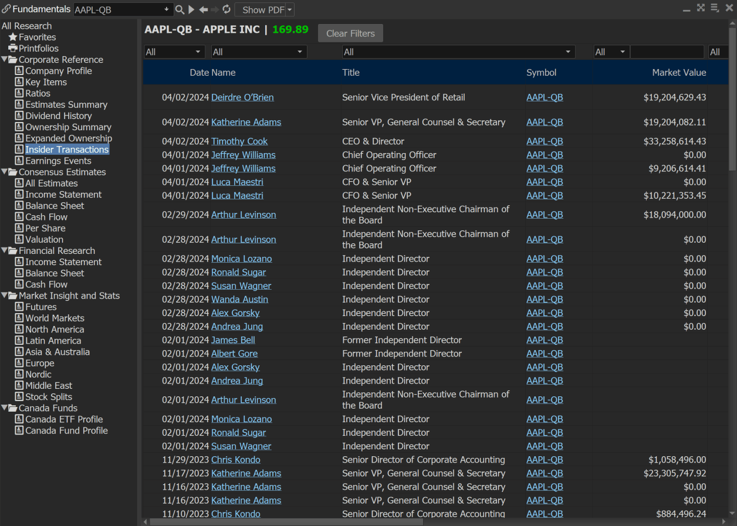Click the star icon beside Favorites

click(x=13, y=37)
